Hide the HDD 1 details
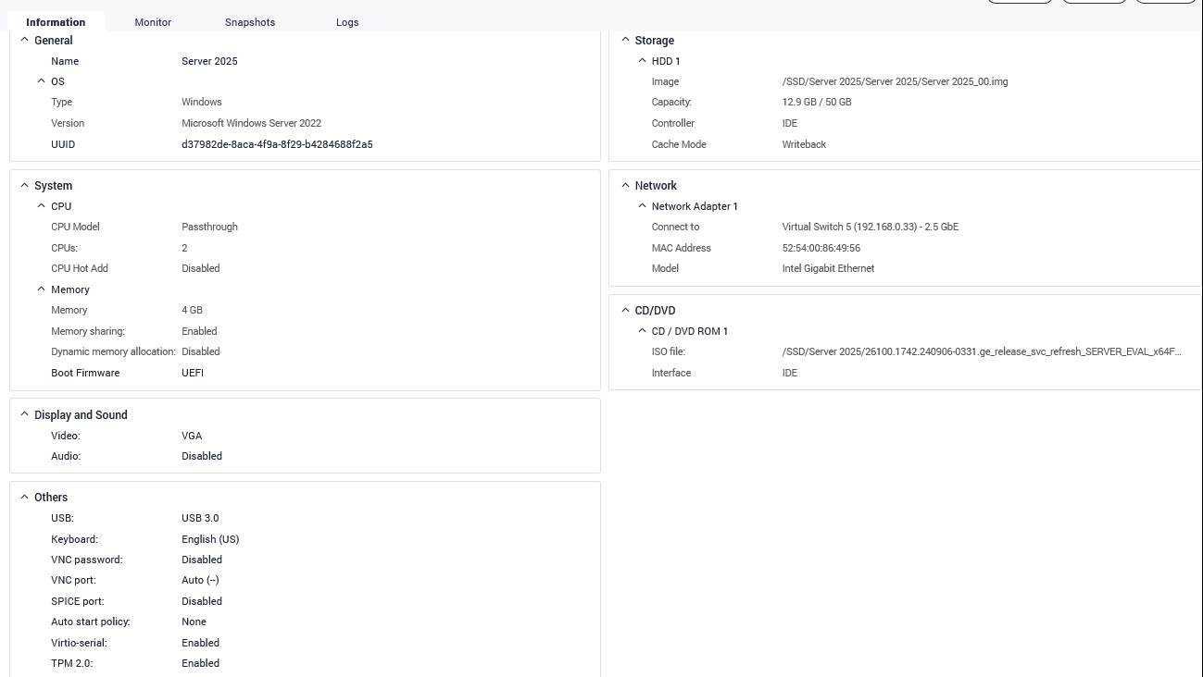Screen dimensions: 1203x677 click(x=642, y=61)
